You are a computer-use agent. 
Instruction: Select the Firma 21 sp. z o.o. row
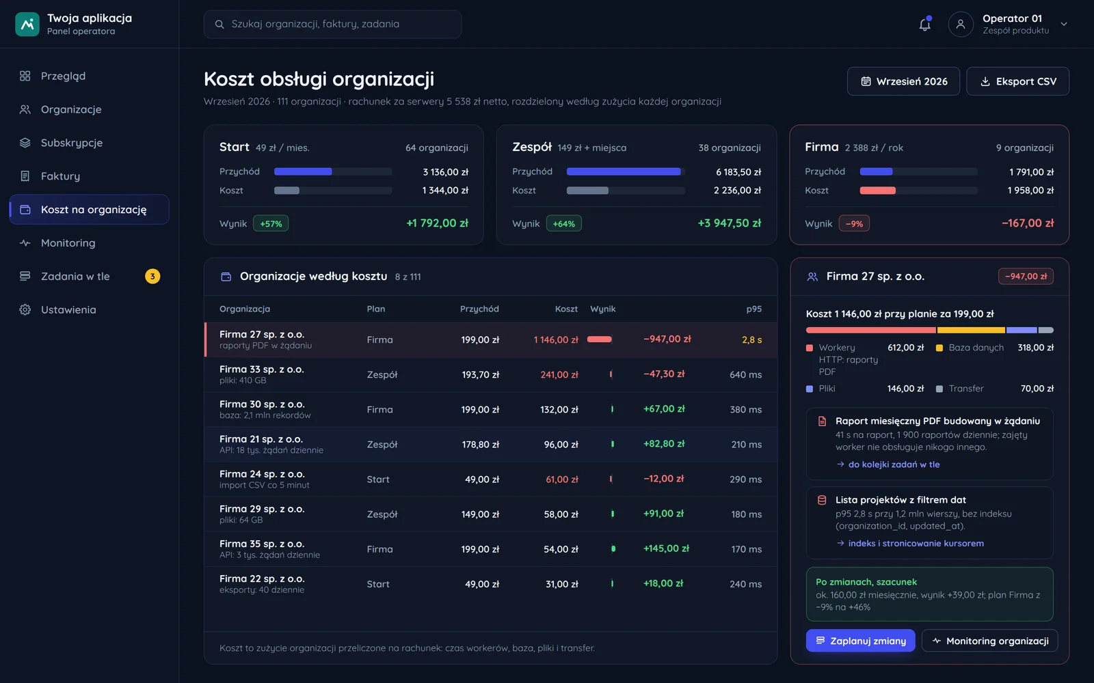491,444
